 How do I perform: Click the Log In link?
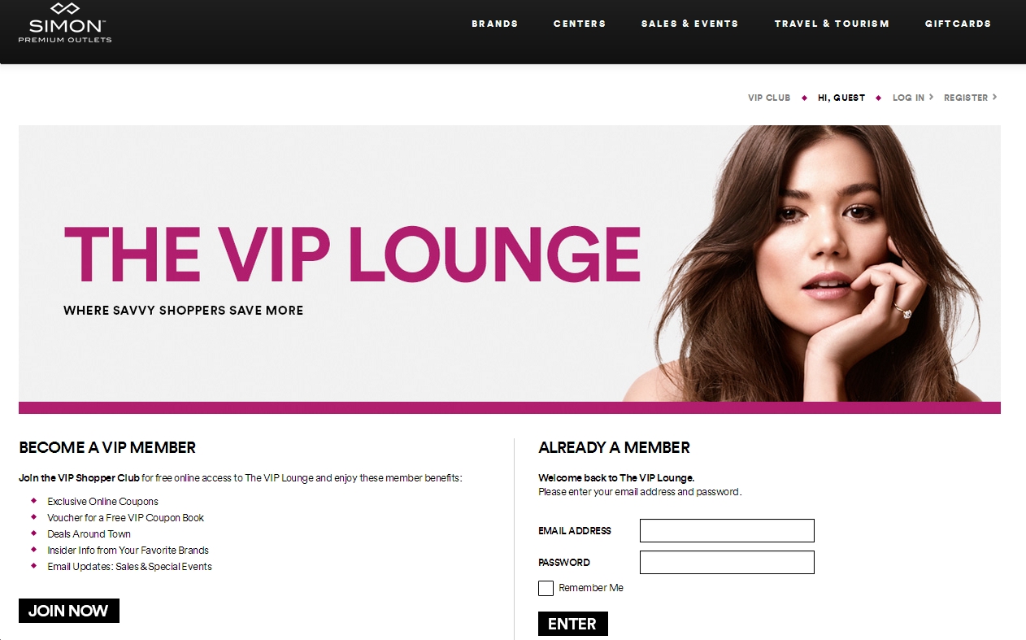click(x=908, y=98)
